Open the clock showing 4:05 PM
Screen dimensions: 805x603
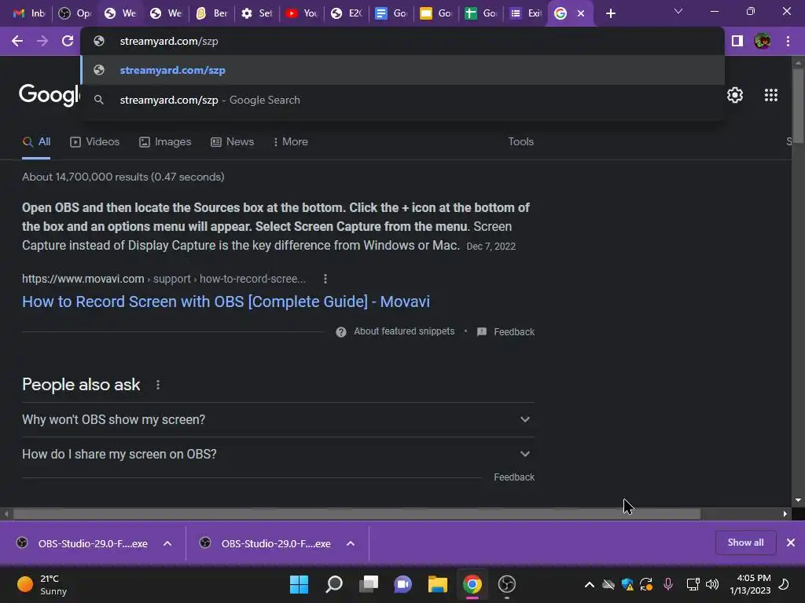coord(750,584)
